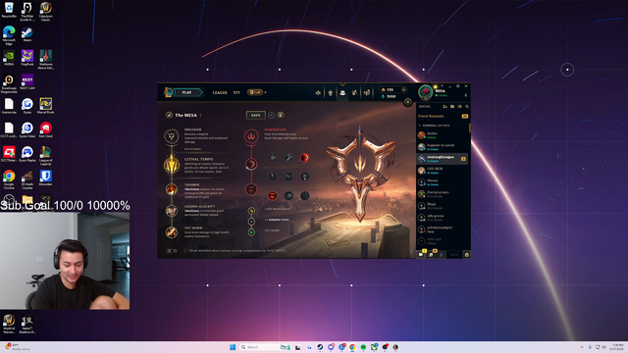
Task: Switch to the list view icon at bottom left
Action: click(x=169, y=251)
